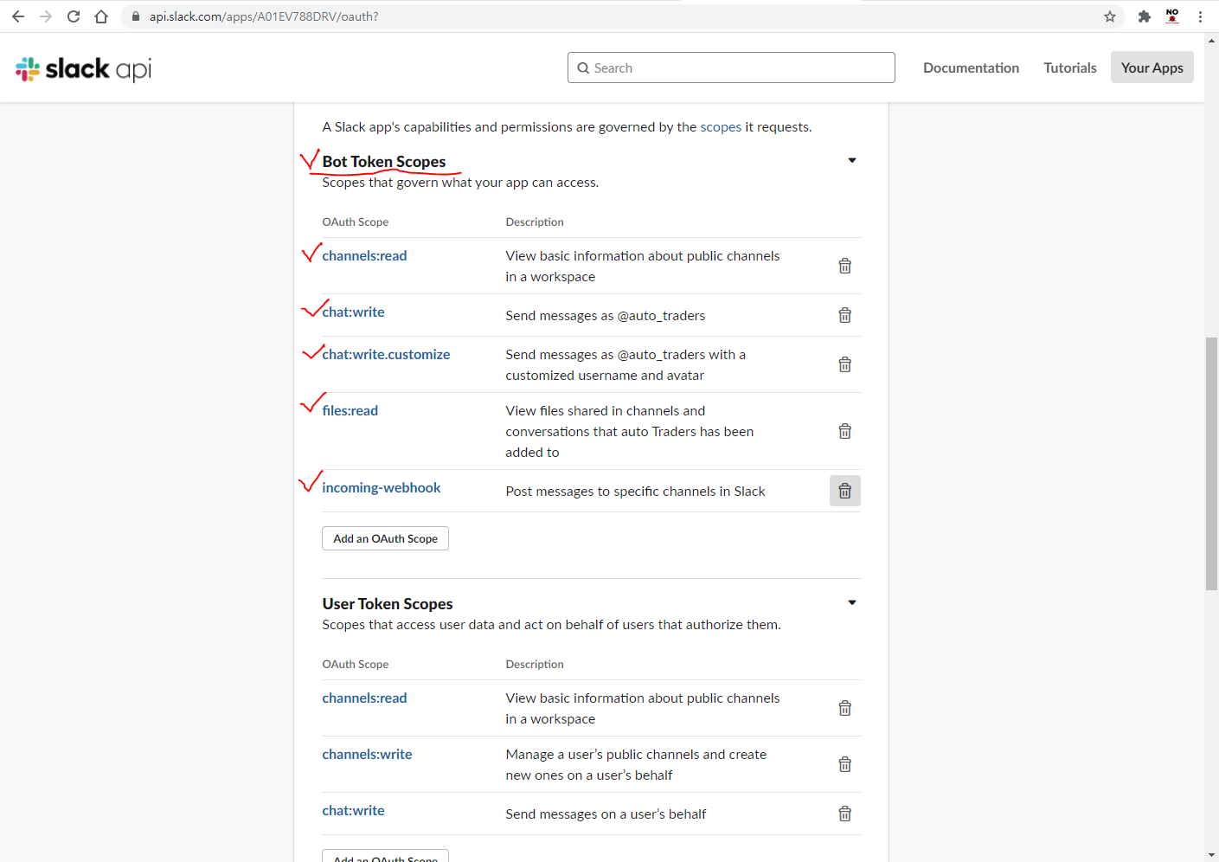The image size is (1219, 862).
Task: Remove the files:read scope
Action: (x=845, y=431)
